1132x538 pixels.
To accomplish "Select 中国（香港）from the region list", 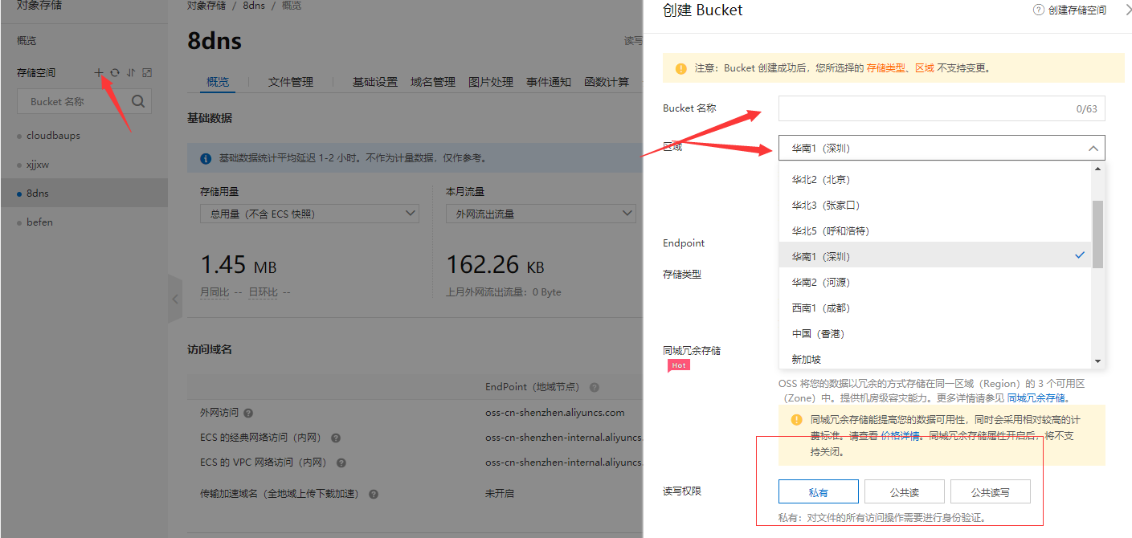I will coord(818,333).
